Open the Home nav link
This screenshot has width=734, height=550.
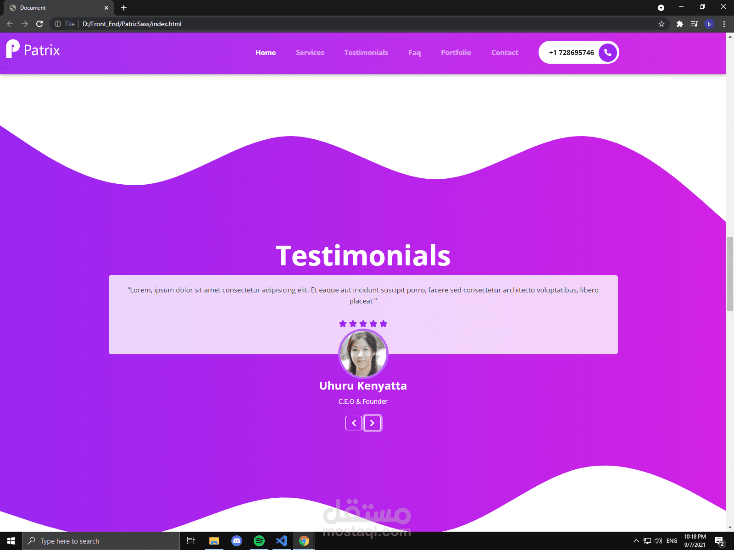[x=266, y=53]
